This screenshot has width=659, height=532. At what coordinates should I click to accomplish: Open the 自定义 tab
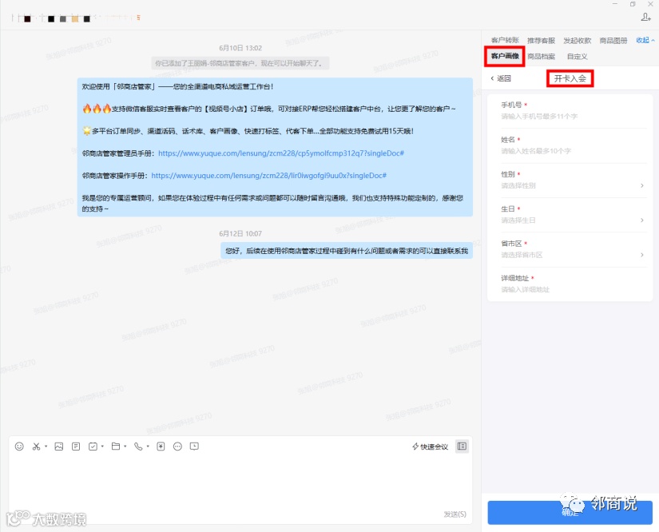(x=577, y=56)
